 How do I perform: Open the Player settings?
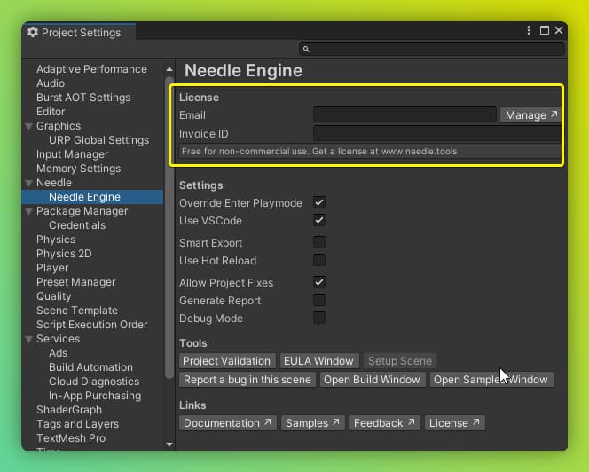[x=52, y=268]
